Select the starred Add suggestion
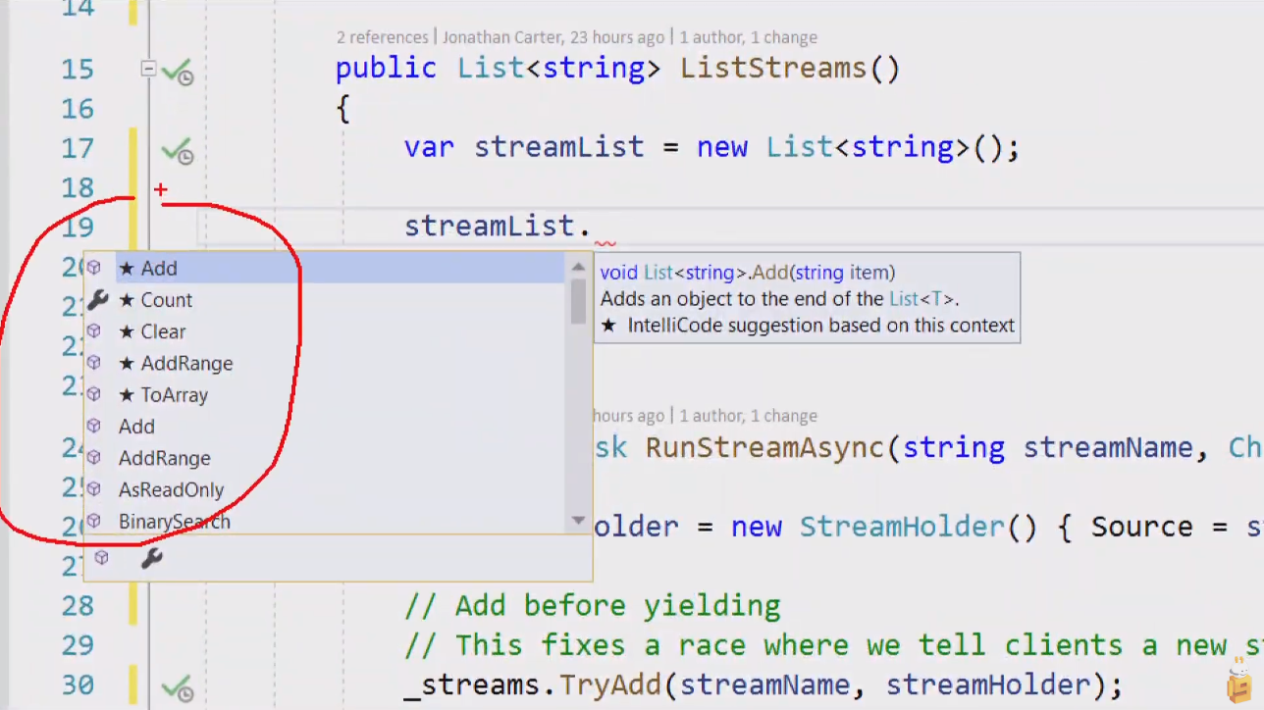 [159, 269]
